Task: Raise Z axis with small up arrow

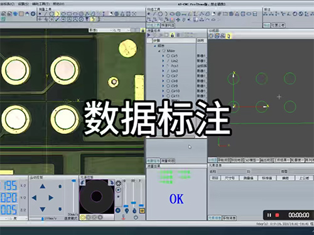Action: (x=60, y=186)
